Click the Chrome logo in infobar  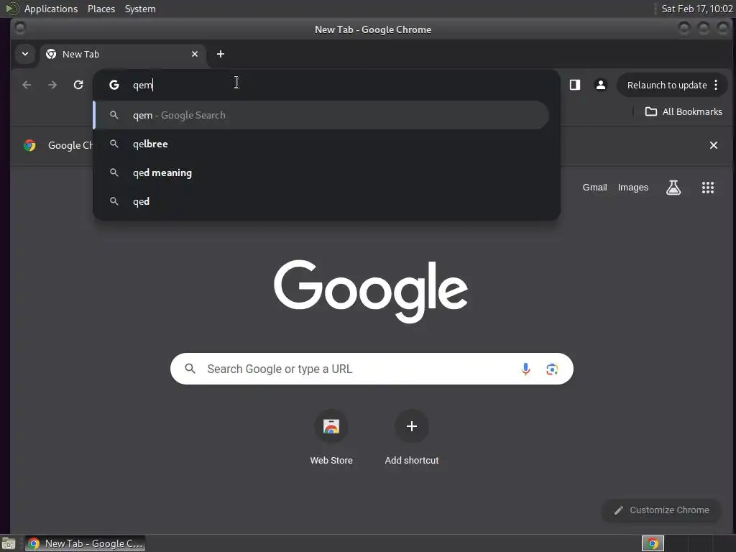[29, 145]
